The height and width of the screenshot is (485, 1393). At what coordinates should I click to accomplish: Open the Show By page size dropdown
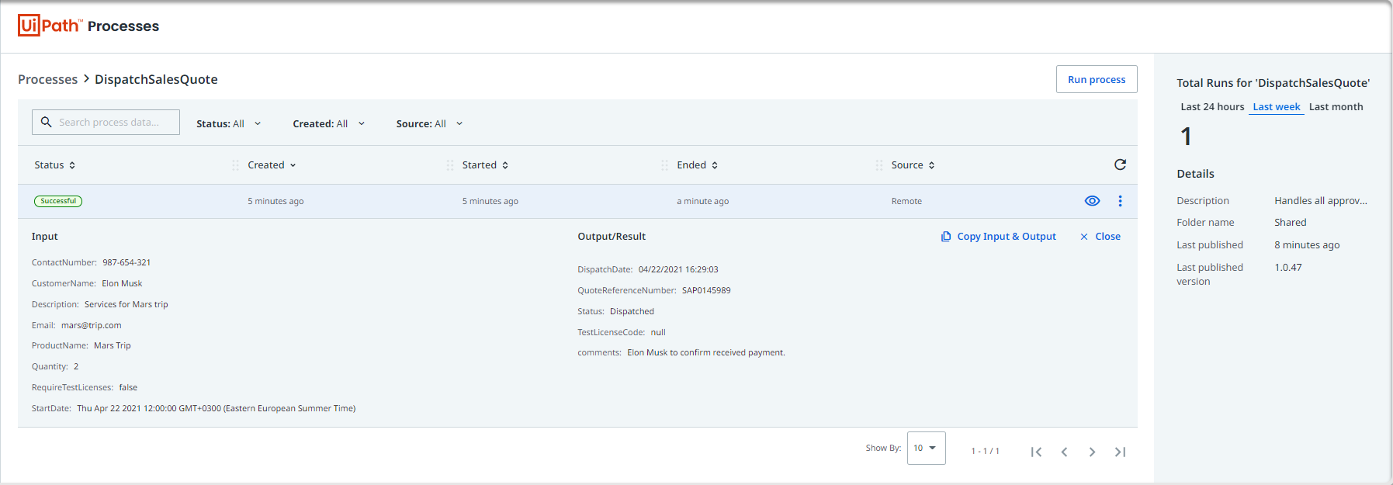[926, 449]
